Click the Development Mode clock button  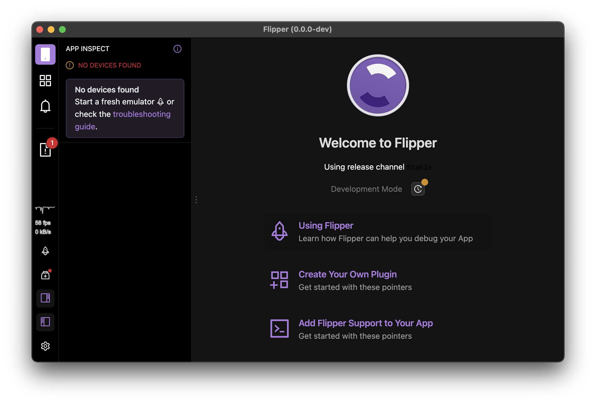(x=418, y=189)
